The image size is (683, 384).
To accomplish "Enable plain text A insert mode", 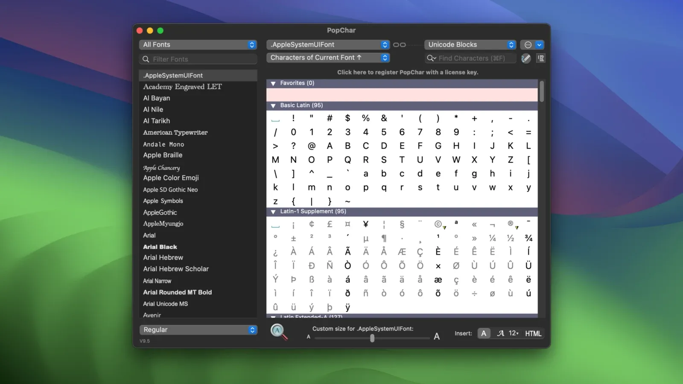I will [x=484, y=334].
